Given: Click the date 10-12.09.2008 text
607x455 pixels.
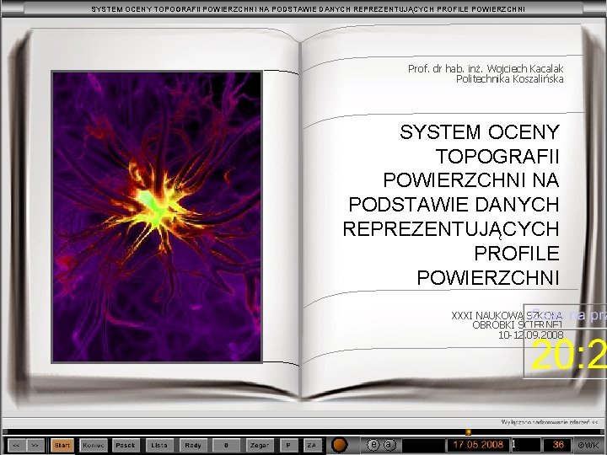Looking at the screenshot, I should (x=531, y=335).
